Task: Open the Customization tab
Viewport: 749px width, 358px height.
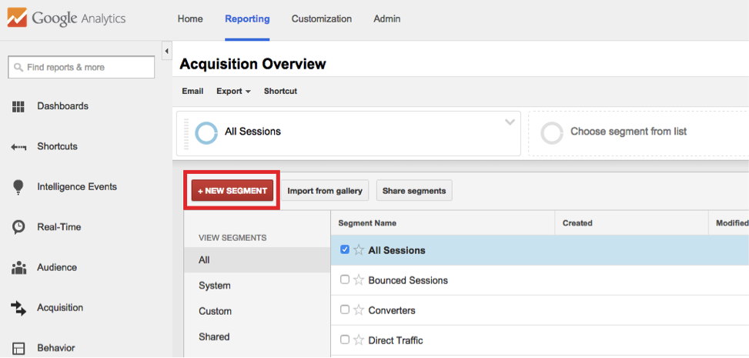Action: click(322, 19)
